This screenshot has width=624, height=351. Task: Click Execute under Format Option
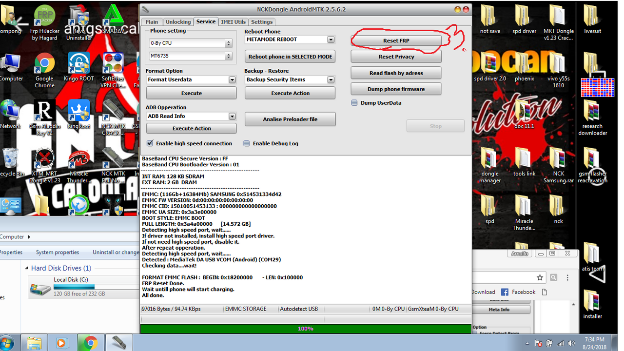[192, 93]
